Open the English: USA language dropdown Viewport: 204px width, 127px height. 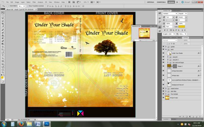click(169, 34)
